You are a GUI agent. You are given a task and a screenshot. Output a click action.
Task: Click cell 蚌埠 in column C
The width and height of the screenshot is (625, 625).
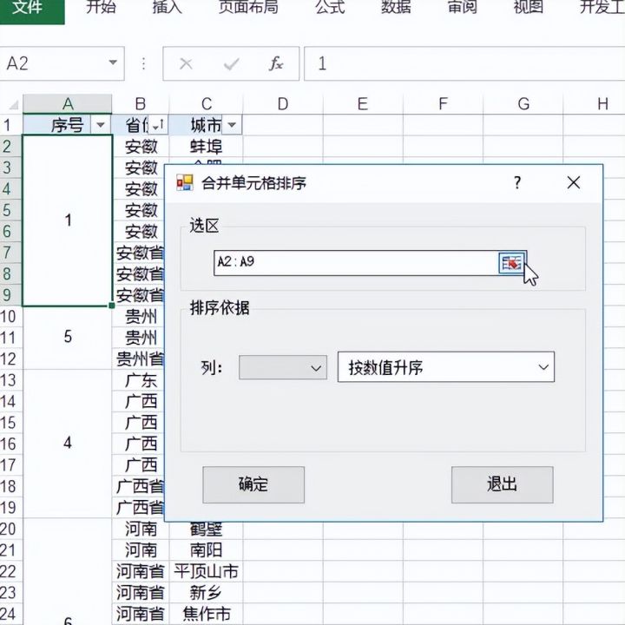pyautogui.click(x=206, y=147)
